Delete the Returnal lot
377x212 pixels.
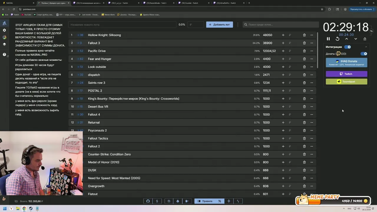pos(304,122)
